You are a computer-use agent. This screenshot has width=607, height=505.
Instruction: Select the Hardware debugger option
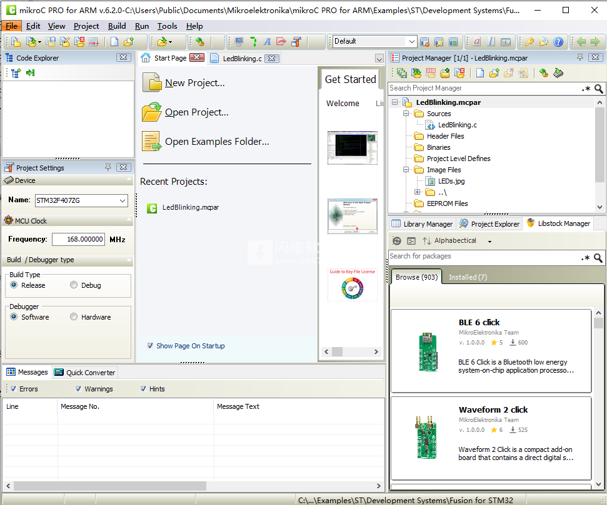[74, 316]
